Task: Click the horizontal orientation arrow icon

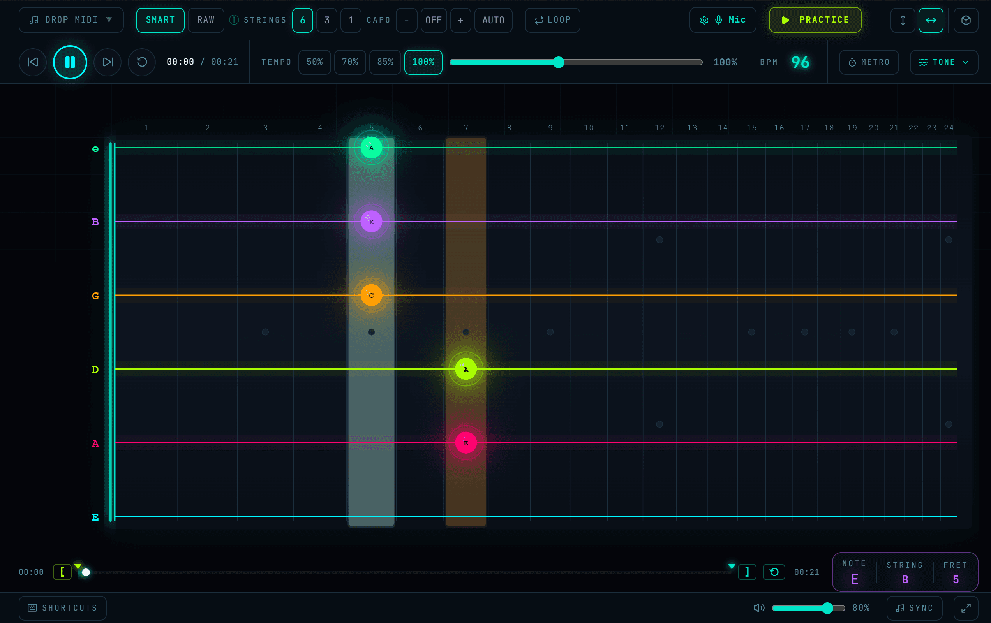Action: coord(931,20)
